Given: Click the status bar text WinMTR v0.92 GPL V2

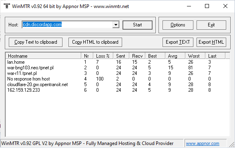Looking at the screenshot, I should tap(87, 143).
